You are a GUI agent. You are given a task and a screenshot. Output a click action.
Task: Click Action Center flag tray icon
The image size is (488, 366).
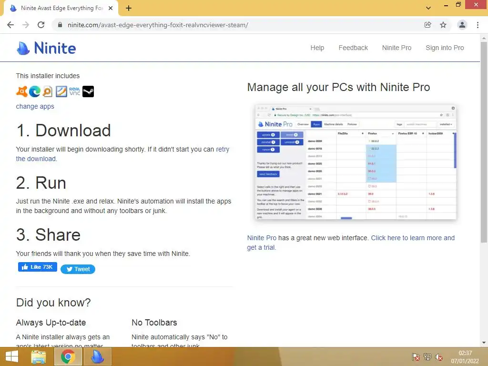(416, 357)
